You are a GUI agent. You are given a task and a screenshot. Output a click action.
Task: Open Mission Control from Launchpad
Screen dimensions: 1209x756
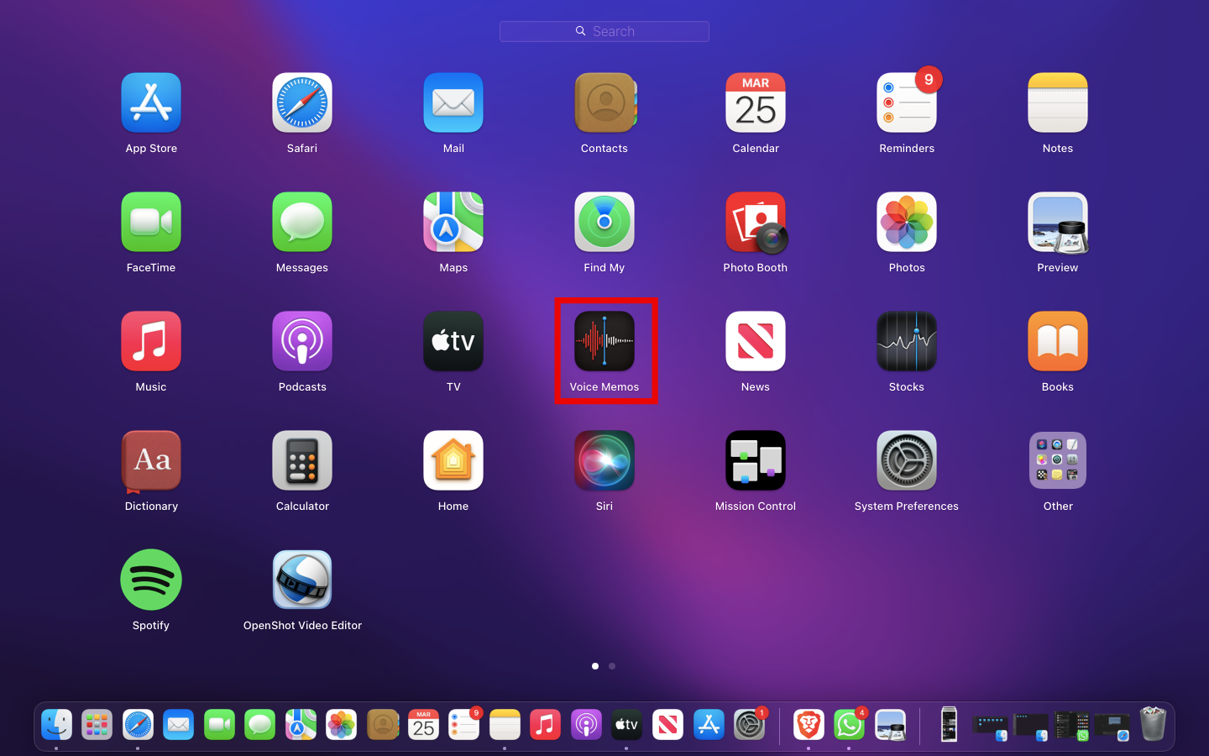point(756,461)
